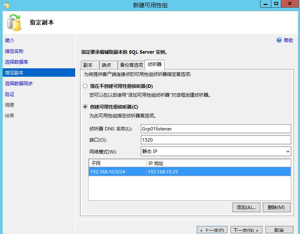Go to 选择数据库 step in sidebar
The image size is (300, 234).
(x=16, y=62)
